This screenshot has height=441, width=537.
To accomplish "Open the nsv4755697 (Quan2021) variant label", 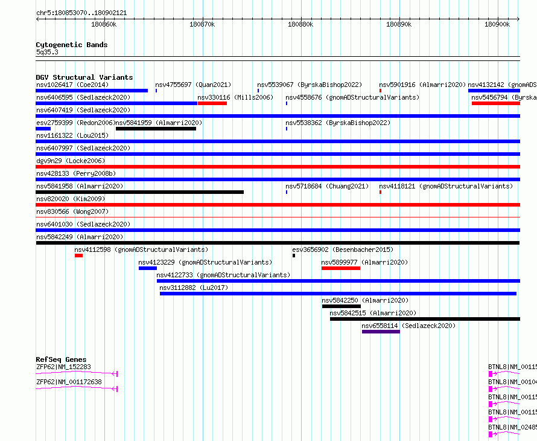I will (193, 85).
